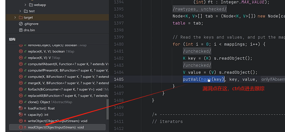285x132 pixels.
Task: Select computeIfAbsent method in structure
Action: (68, 64)
